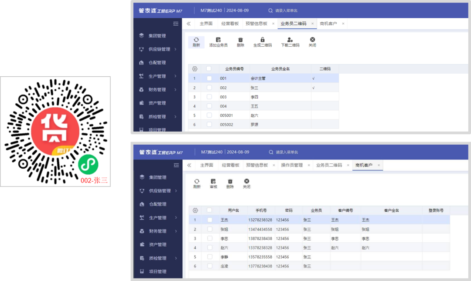Expand 供应链管理 in top window sidebar
This screenshot has height=281, width=471.
pyautogui.click(x=175, y=49)
